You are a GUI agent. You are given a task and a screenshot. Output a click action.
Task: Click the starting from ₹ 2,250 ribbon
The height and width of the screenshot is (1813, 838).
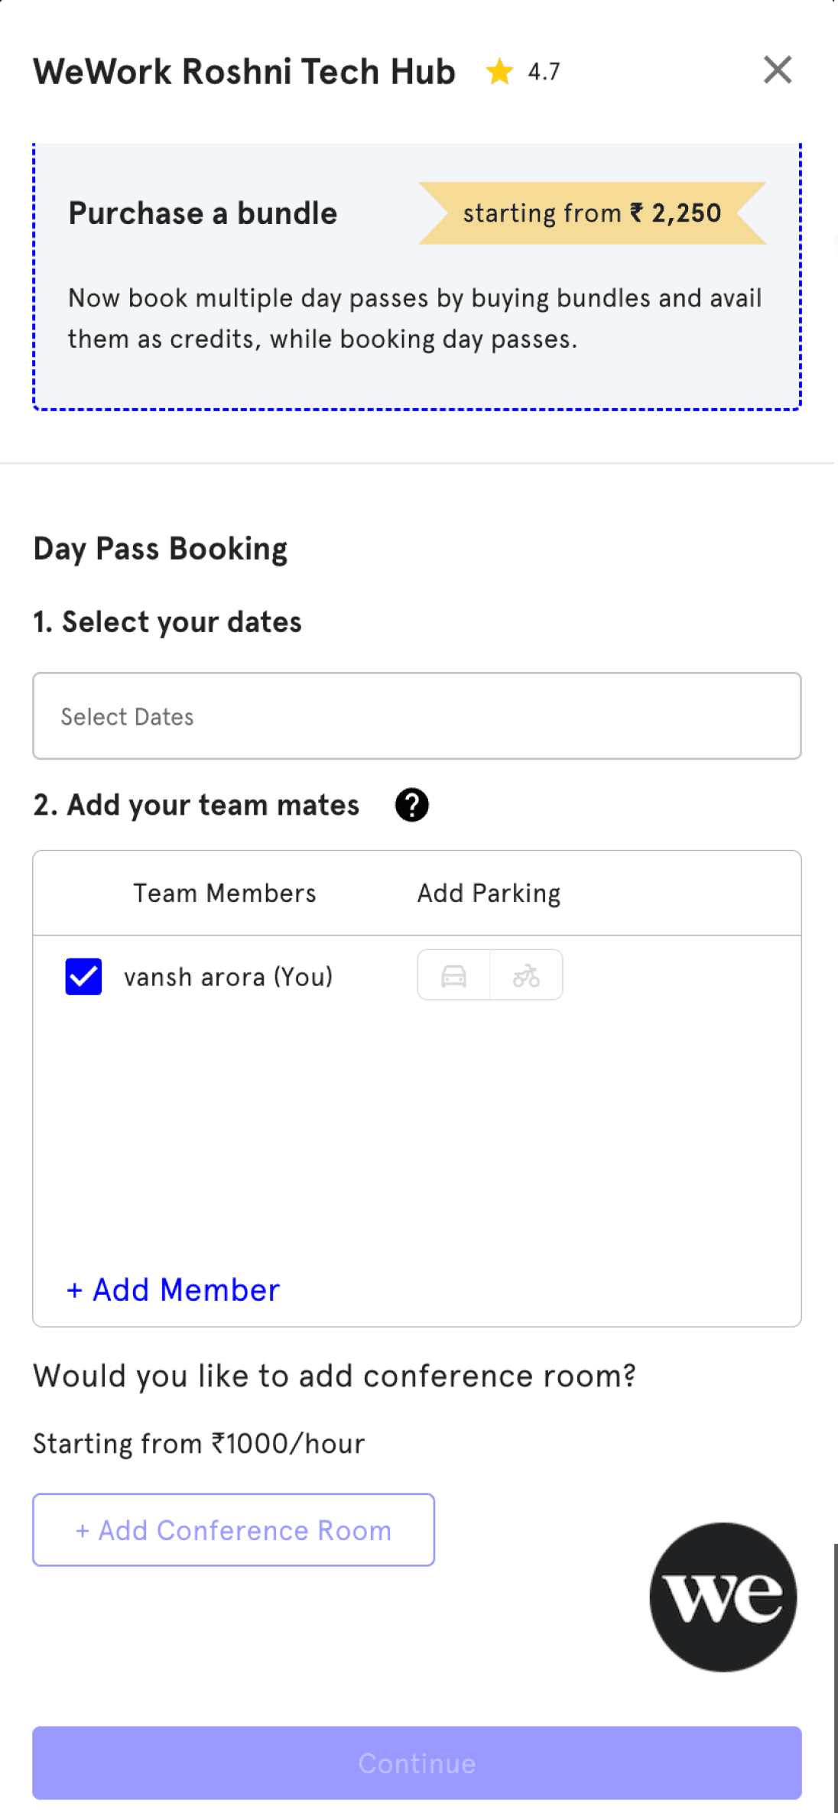point(593,213)
